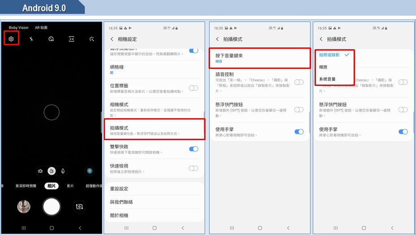Viewport: 416px width, 235px height.
Task: Tap the timer off icon
Action: [51, 39]
